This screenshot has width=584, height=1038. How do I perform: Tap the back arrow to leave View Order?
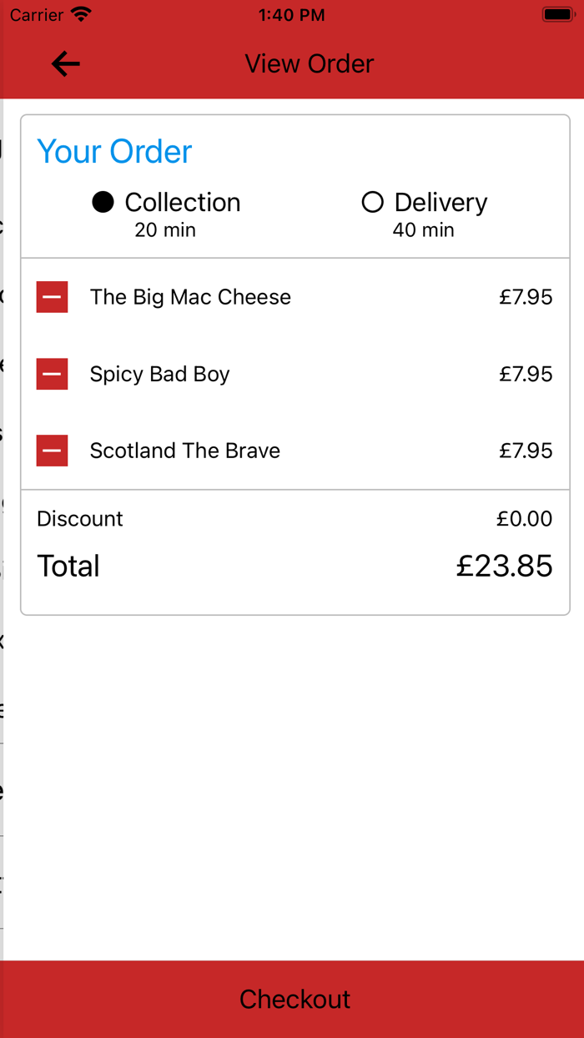pyautogui.click(x=65, y=63)
